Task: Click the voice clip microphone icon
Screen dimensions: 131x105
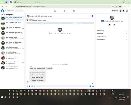Action: [x=27, y=86]
